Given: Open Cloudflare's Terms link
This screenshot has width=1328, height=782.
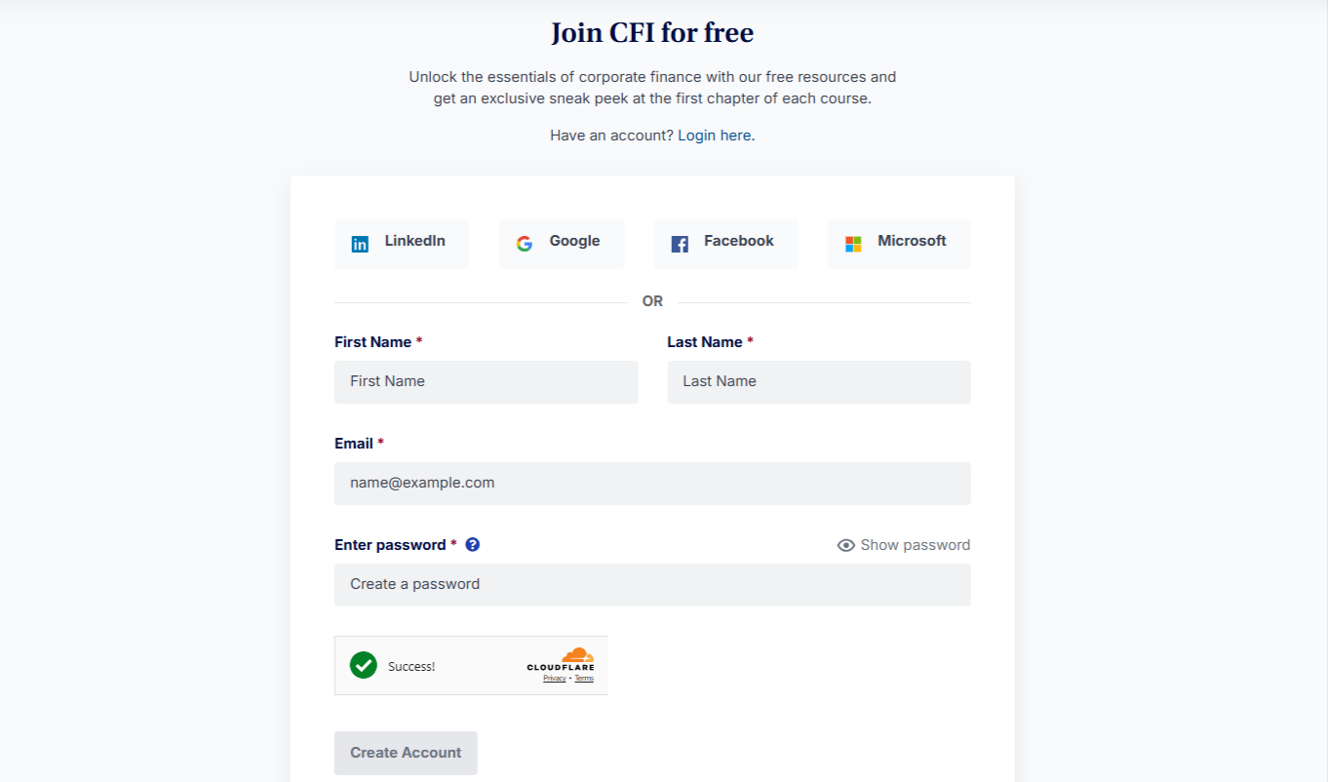Looking at the screenshot, I should pyautogui.click(x=583, y=677).
